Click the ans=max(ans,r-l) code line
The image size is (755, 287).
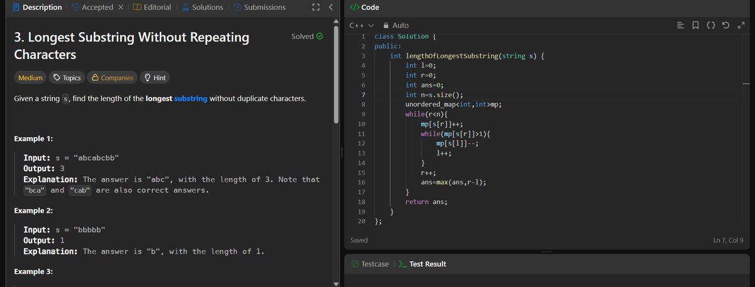click(453, 183)
